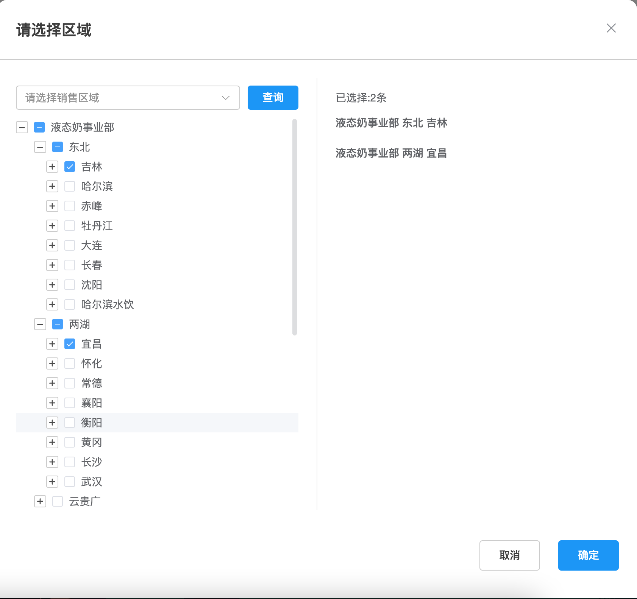This screenshot has width=637, height=599.
Task: Select the 哈尔滨水饮 tree item
Action: [x=108, y=304]
